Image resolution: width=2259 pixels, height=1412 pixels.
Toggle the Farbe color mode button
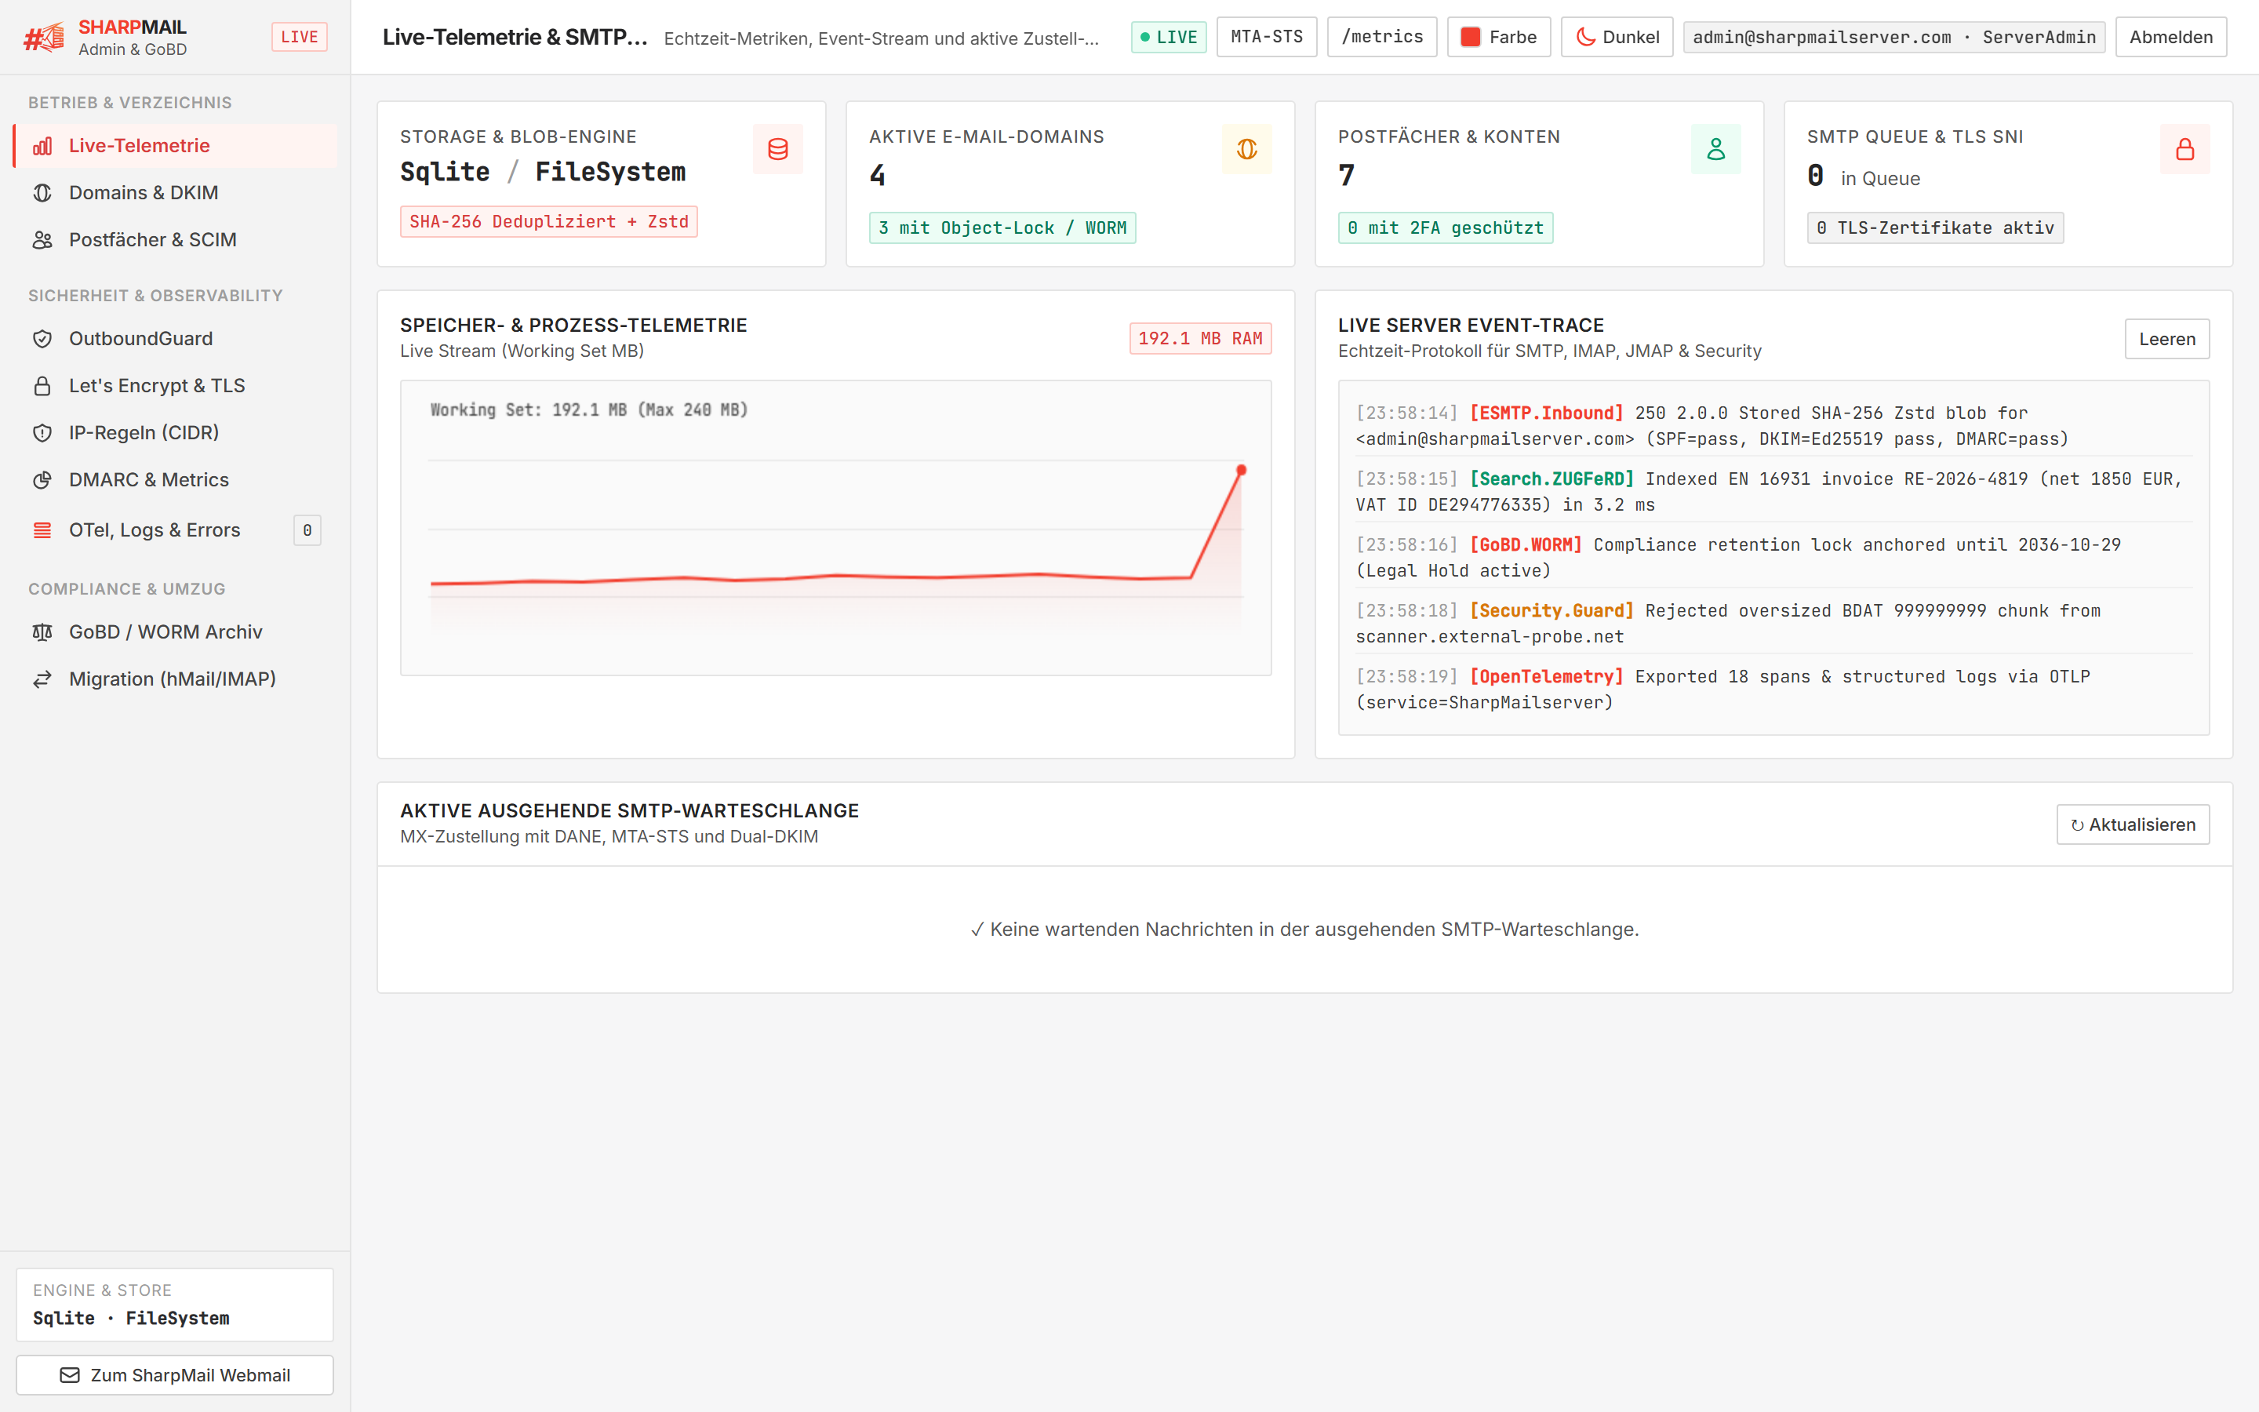point(1499,38)
